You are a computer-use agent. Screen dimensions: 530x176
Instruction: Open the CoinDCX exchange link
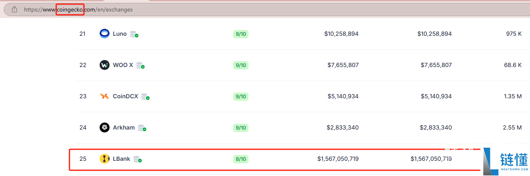pos(126,96)
